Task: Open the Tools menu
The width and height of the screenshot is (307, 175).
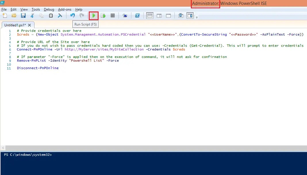Action: click(36, 9)
